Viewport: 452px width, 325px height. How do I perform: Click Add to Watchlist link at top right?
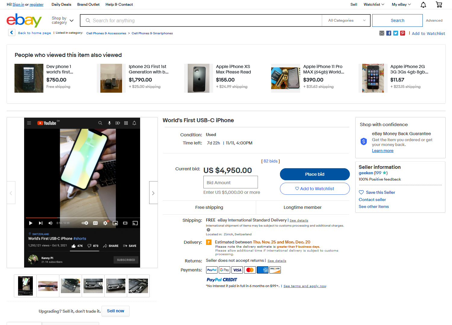click(428, 33)
